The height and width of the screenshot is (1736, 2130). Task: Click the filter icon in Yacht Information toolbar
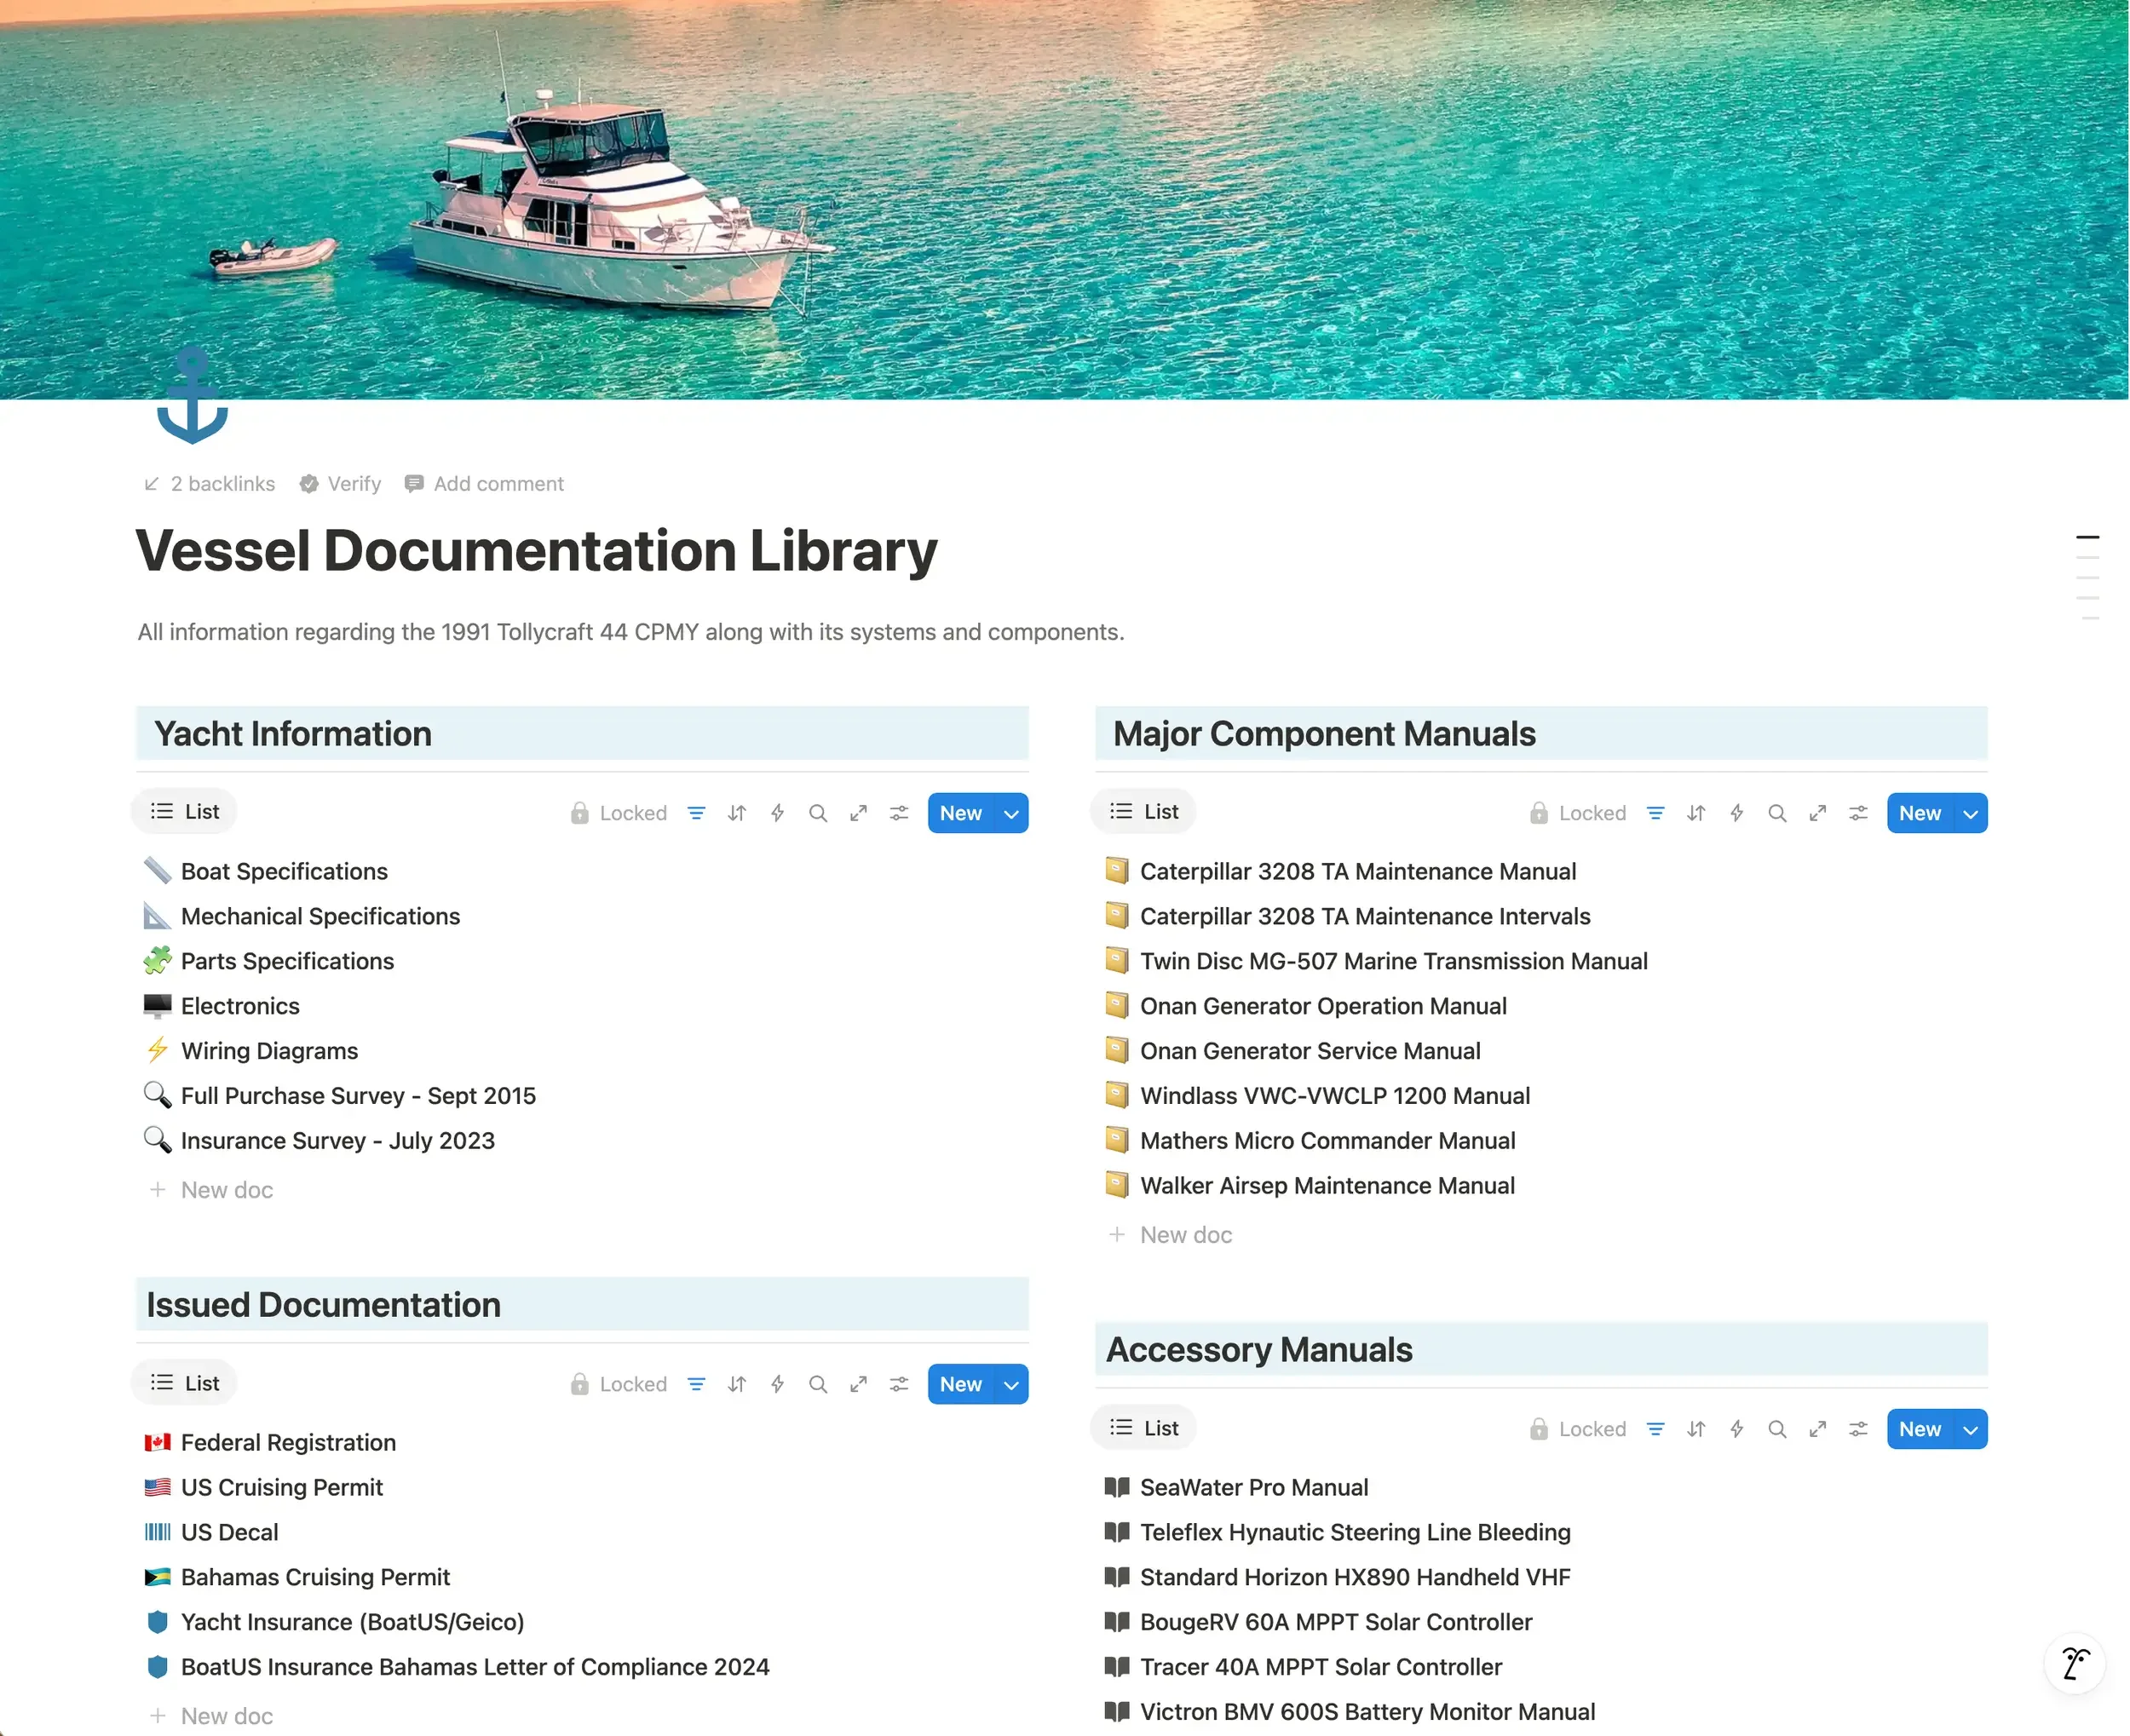point(696,813)
